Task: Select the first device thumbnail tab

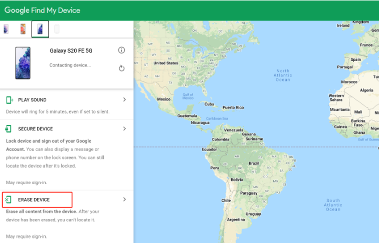Action: (x=6, y=29)
